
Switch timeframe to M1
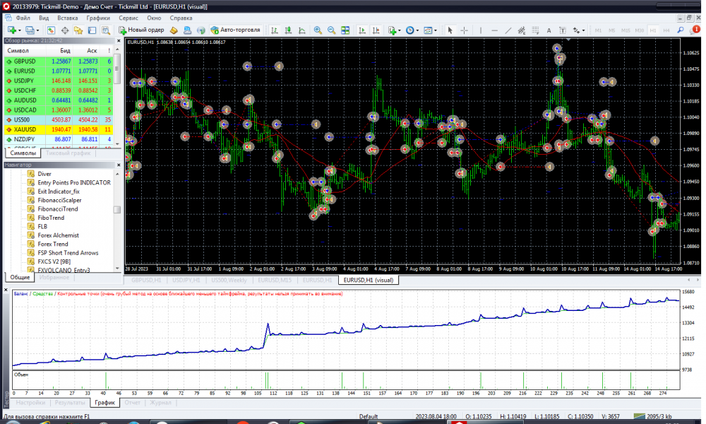(x=598, y=30)
